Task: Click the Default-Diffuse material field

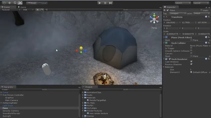Action: click(200, 72)
